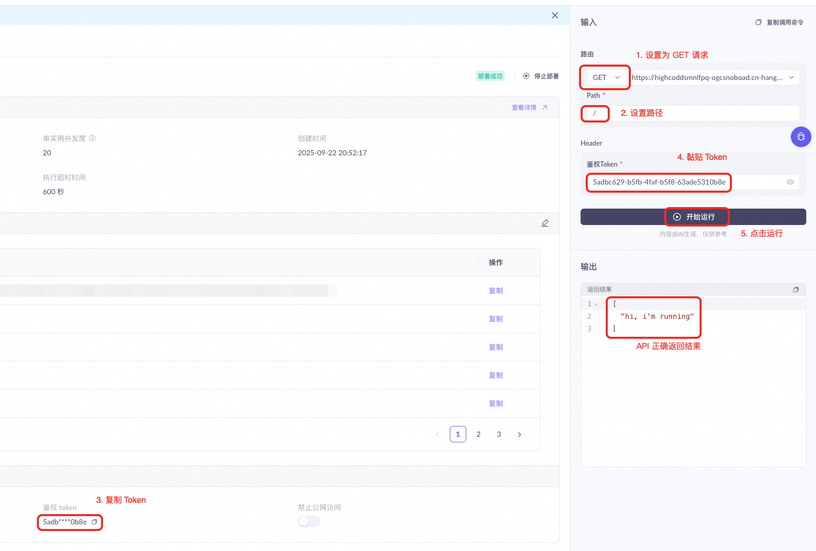
Task: Click 复制 in the second table row
Action: pos(496,319)
